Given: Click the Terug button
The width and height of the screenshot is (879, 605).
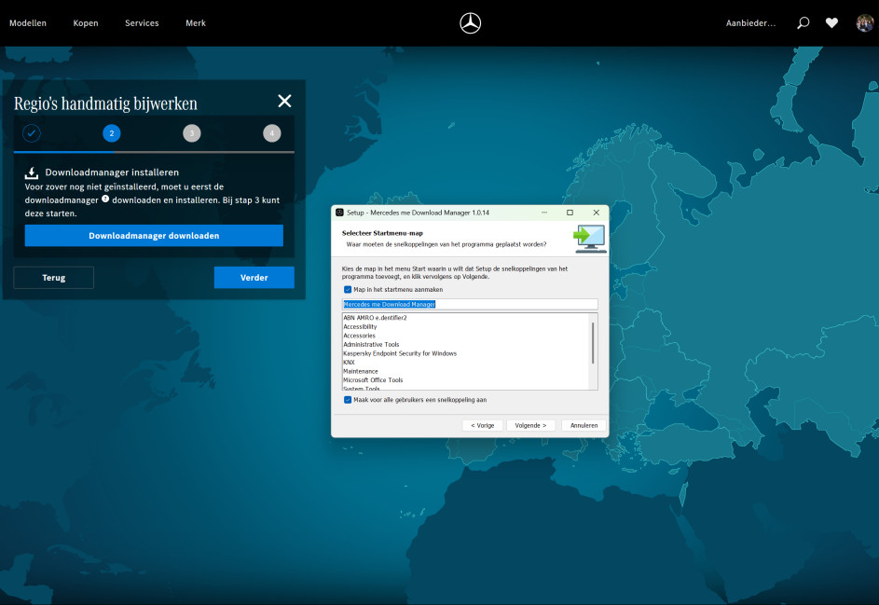Looking at the screenshot, I should (x=54, y=278).
